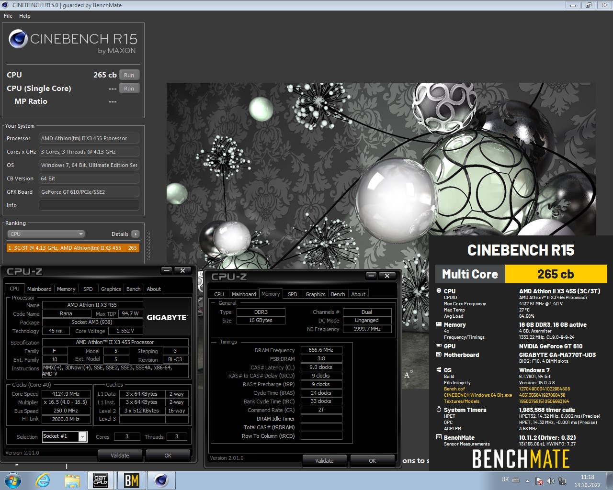This screenshot has width=613, height=490.
Task: Open Graphics tab in right CPU-Z window
Action: point(315,294)
